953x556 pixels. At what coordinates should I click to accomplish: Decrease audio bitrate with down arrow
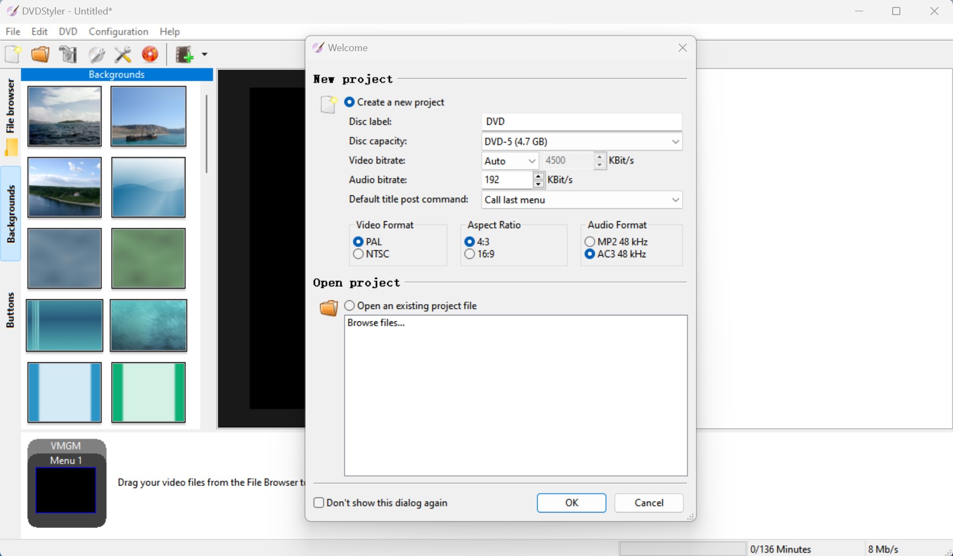[x=538, y=184]
